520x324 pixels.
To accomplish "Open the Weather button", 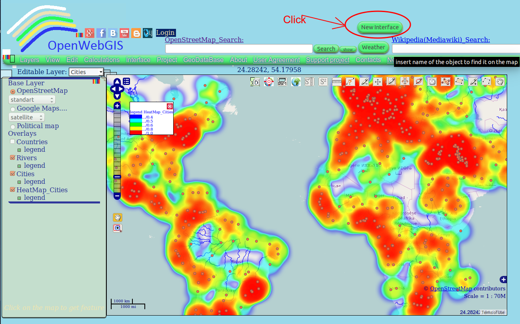I will tap(373, 47).
